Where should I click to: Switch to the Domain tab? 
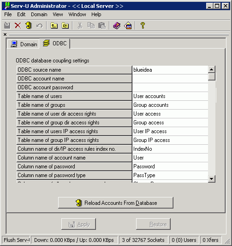pyautogui.click(x=24, y=44)
